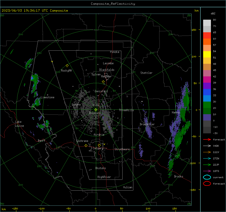Click the RockyMH label
This screenshot has width=226, height=212.
[x=66, y=71]
